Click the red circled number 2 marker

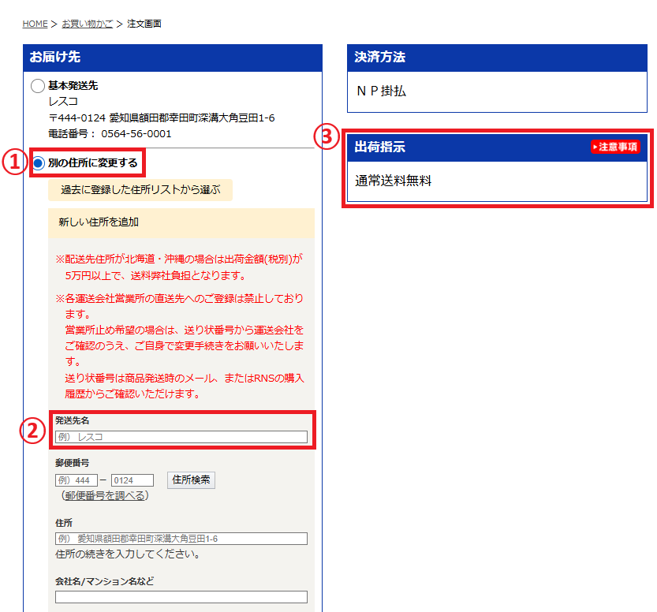pos(32,431)
